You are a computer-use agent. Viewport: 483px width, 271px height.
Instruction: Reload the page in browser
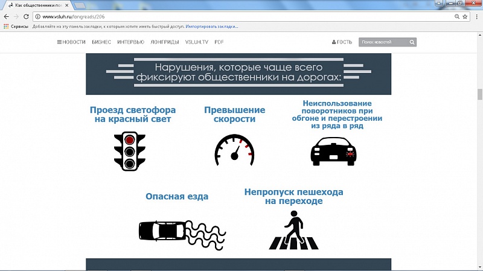click(x=27, y=16)
